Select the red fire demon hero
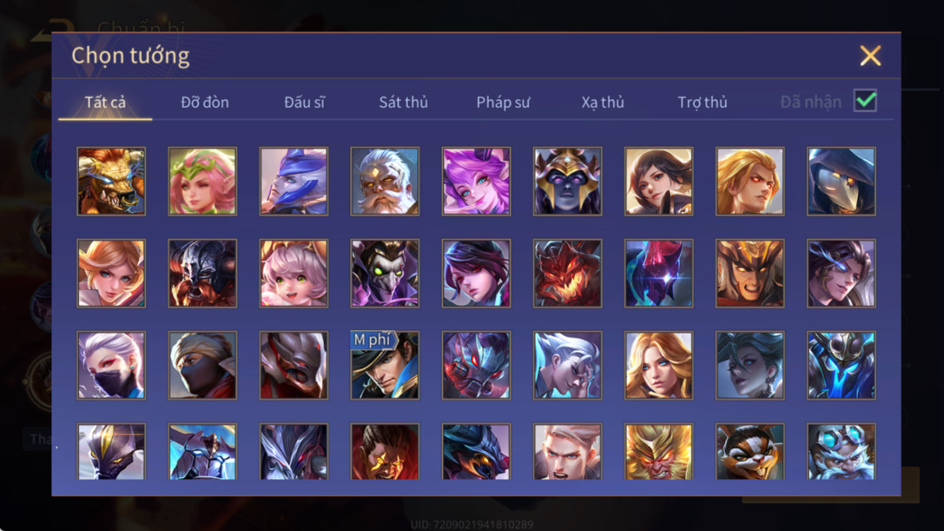 568,273
